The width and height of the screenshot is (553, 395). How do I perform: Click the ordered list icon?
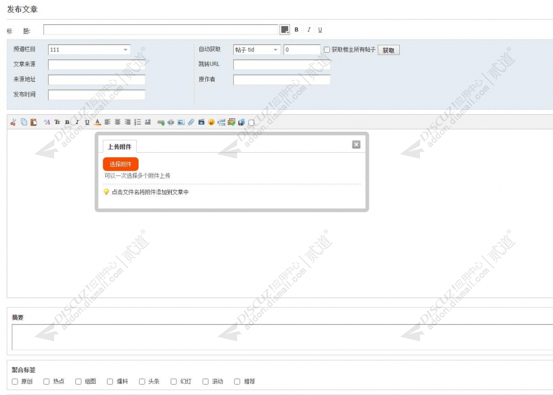(x=137, y=122)
